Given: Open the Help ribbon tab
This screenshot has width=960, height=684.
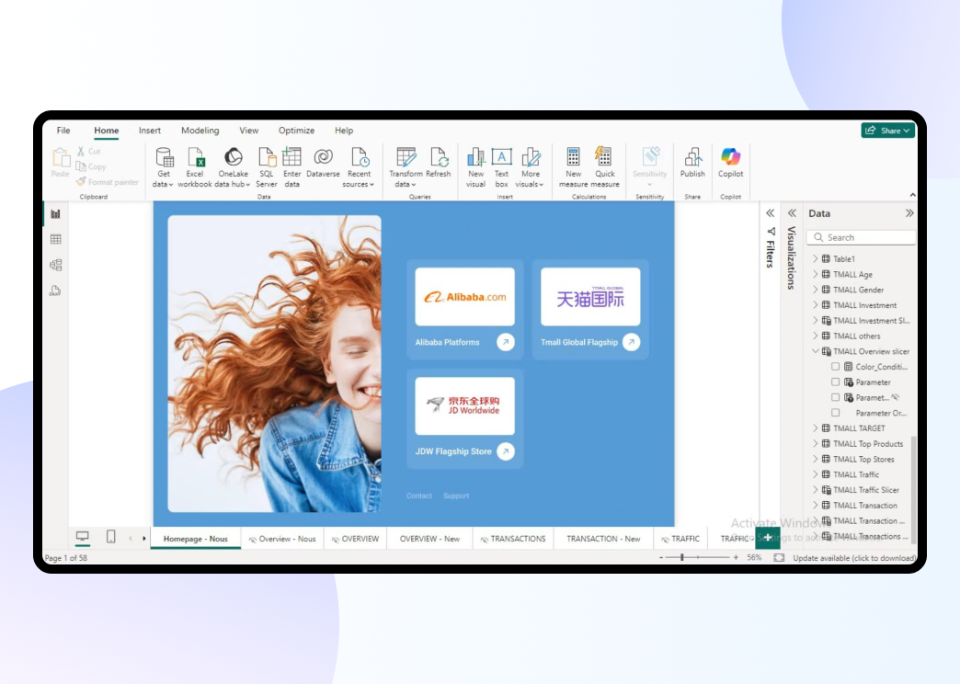Looking at the screenshot, I should click(x=344, y=131).
